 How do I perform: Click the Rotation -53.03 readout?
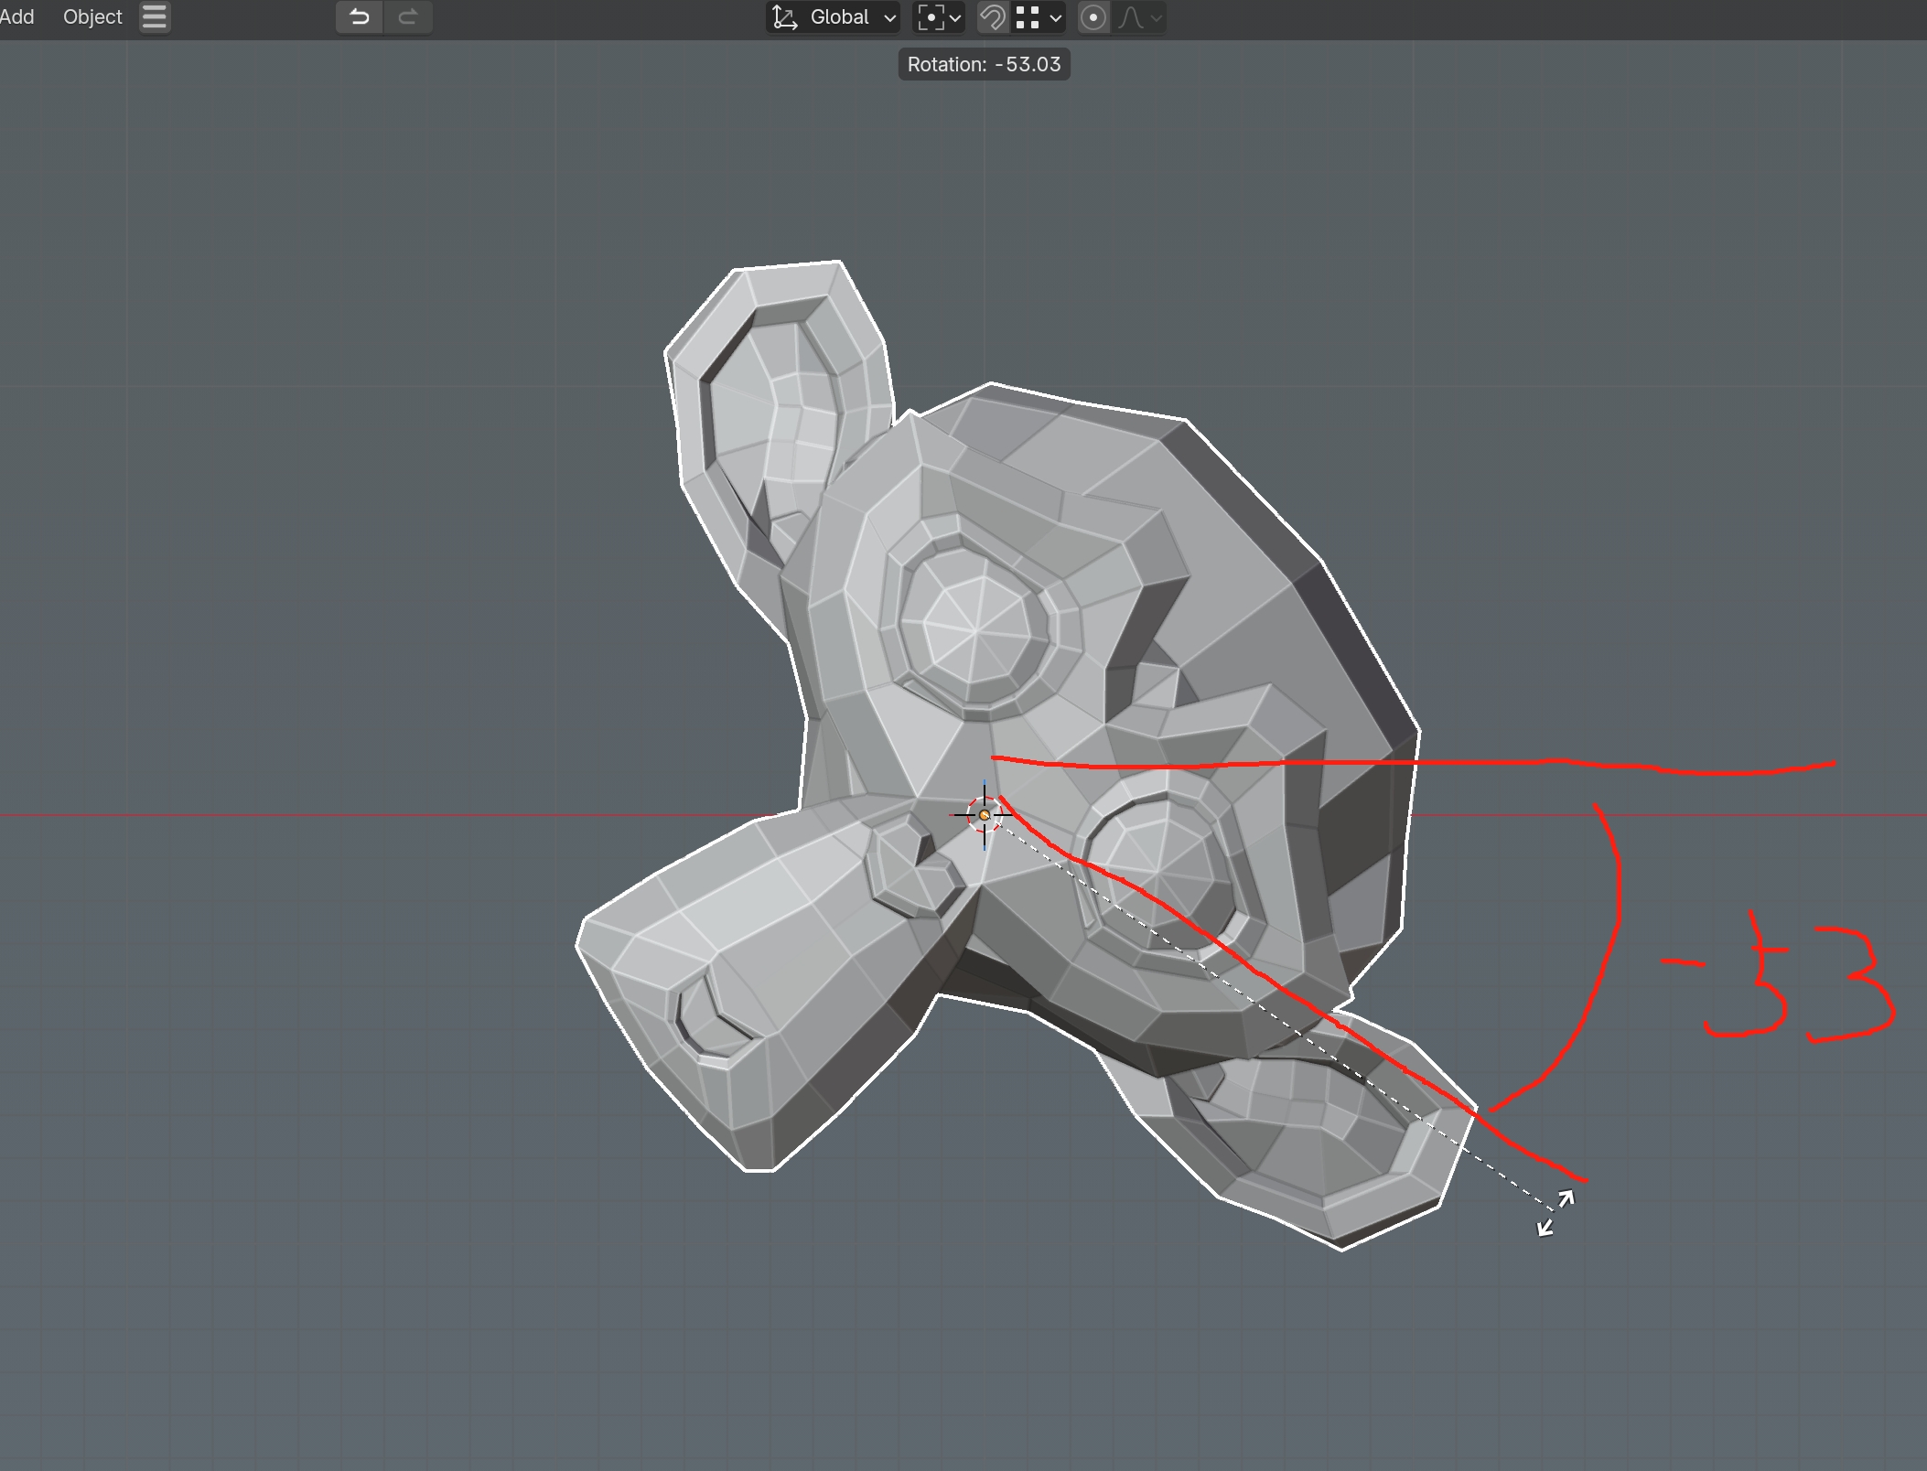point(984,64)
